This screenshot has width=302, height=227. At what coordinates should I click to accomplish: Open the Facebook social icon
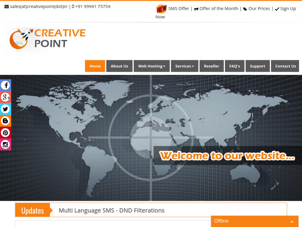tap(5, 85)
